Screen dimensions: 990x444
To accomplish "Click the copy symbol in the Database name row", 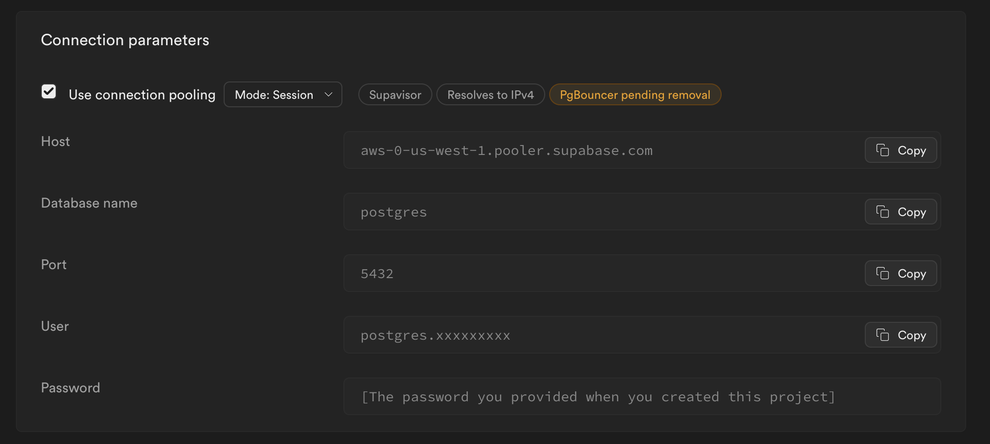I will click(x=883, y=212).
